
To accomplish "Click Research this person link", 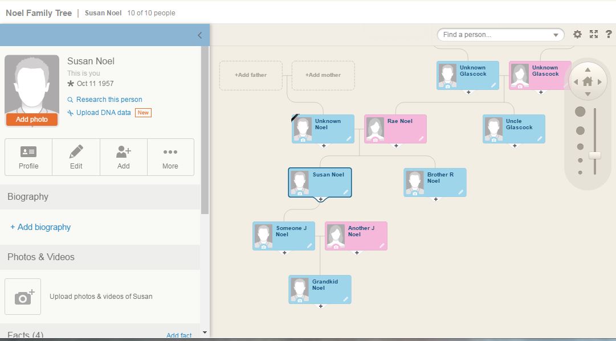I will tap(109, 100).
